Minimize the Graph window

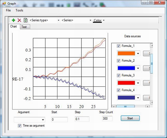(x=145, y=3)
